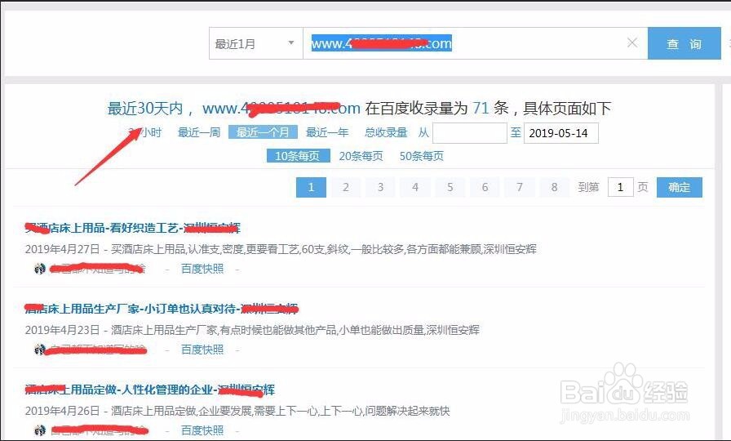Click the 2019年4月23日 description text

(x=252, y=330)
